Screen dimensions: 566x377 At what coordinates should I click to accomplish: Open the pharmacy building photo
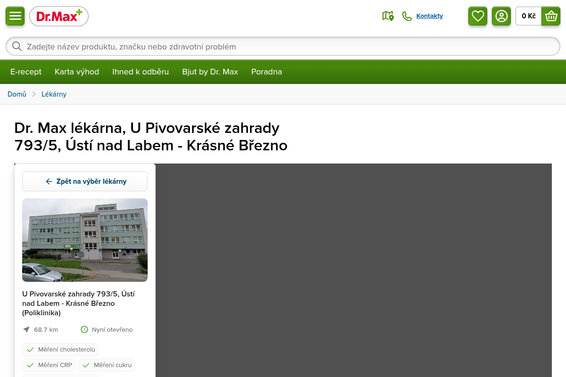click(85, 240)
